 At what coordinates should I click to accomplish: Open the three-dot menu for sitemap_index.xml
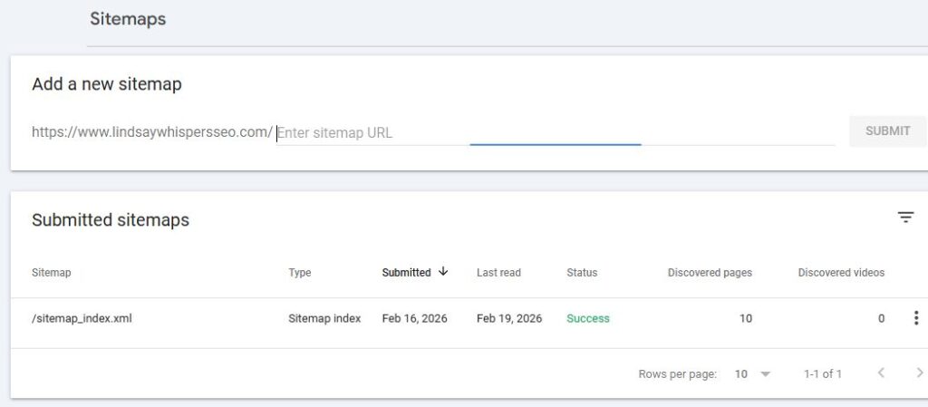915,318
